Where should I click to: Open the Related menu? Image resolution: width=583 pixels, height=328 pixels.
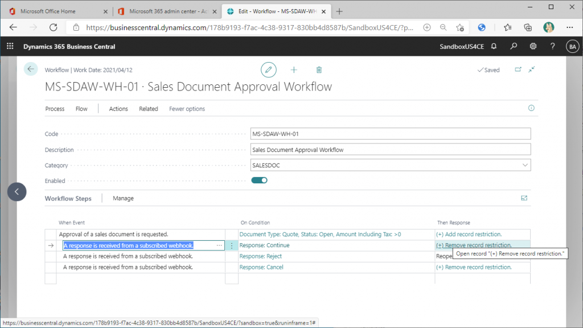point(149,109)
